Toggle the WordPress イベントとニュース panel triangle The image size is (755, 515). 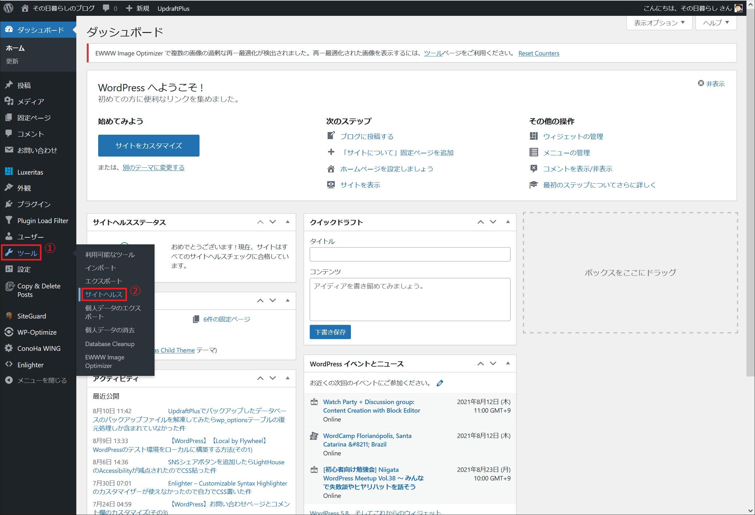(508, 363)
